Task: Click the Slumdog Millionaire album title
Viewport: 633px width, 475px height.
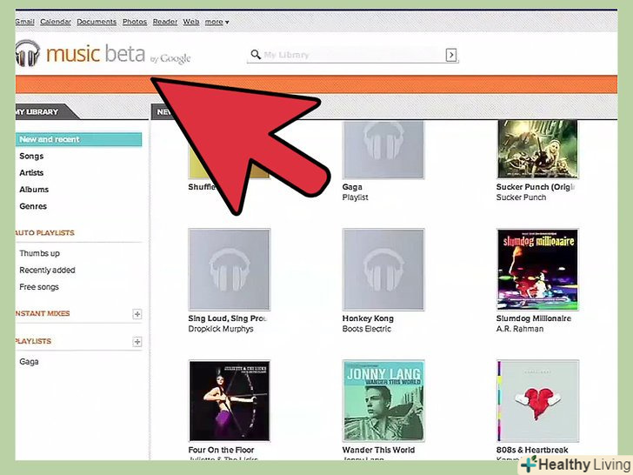Action: 534,318
